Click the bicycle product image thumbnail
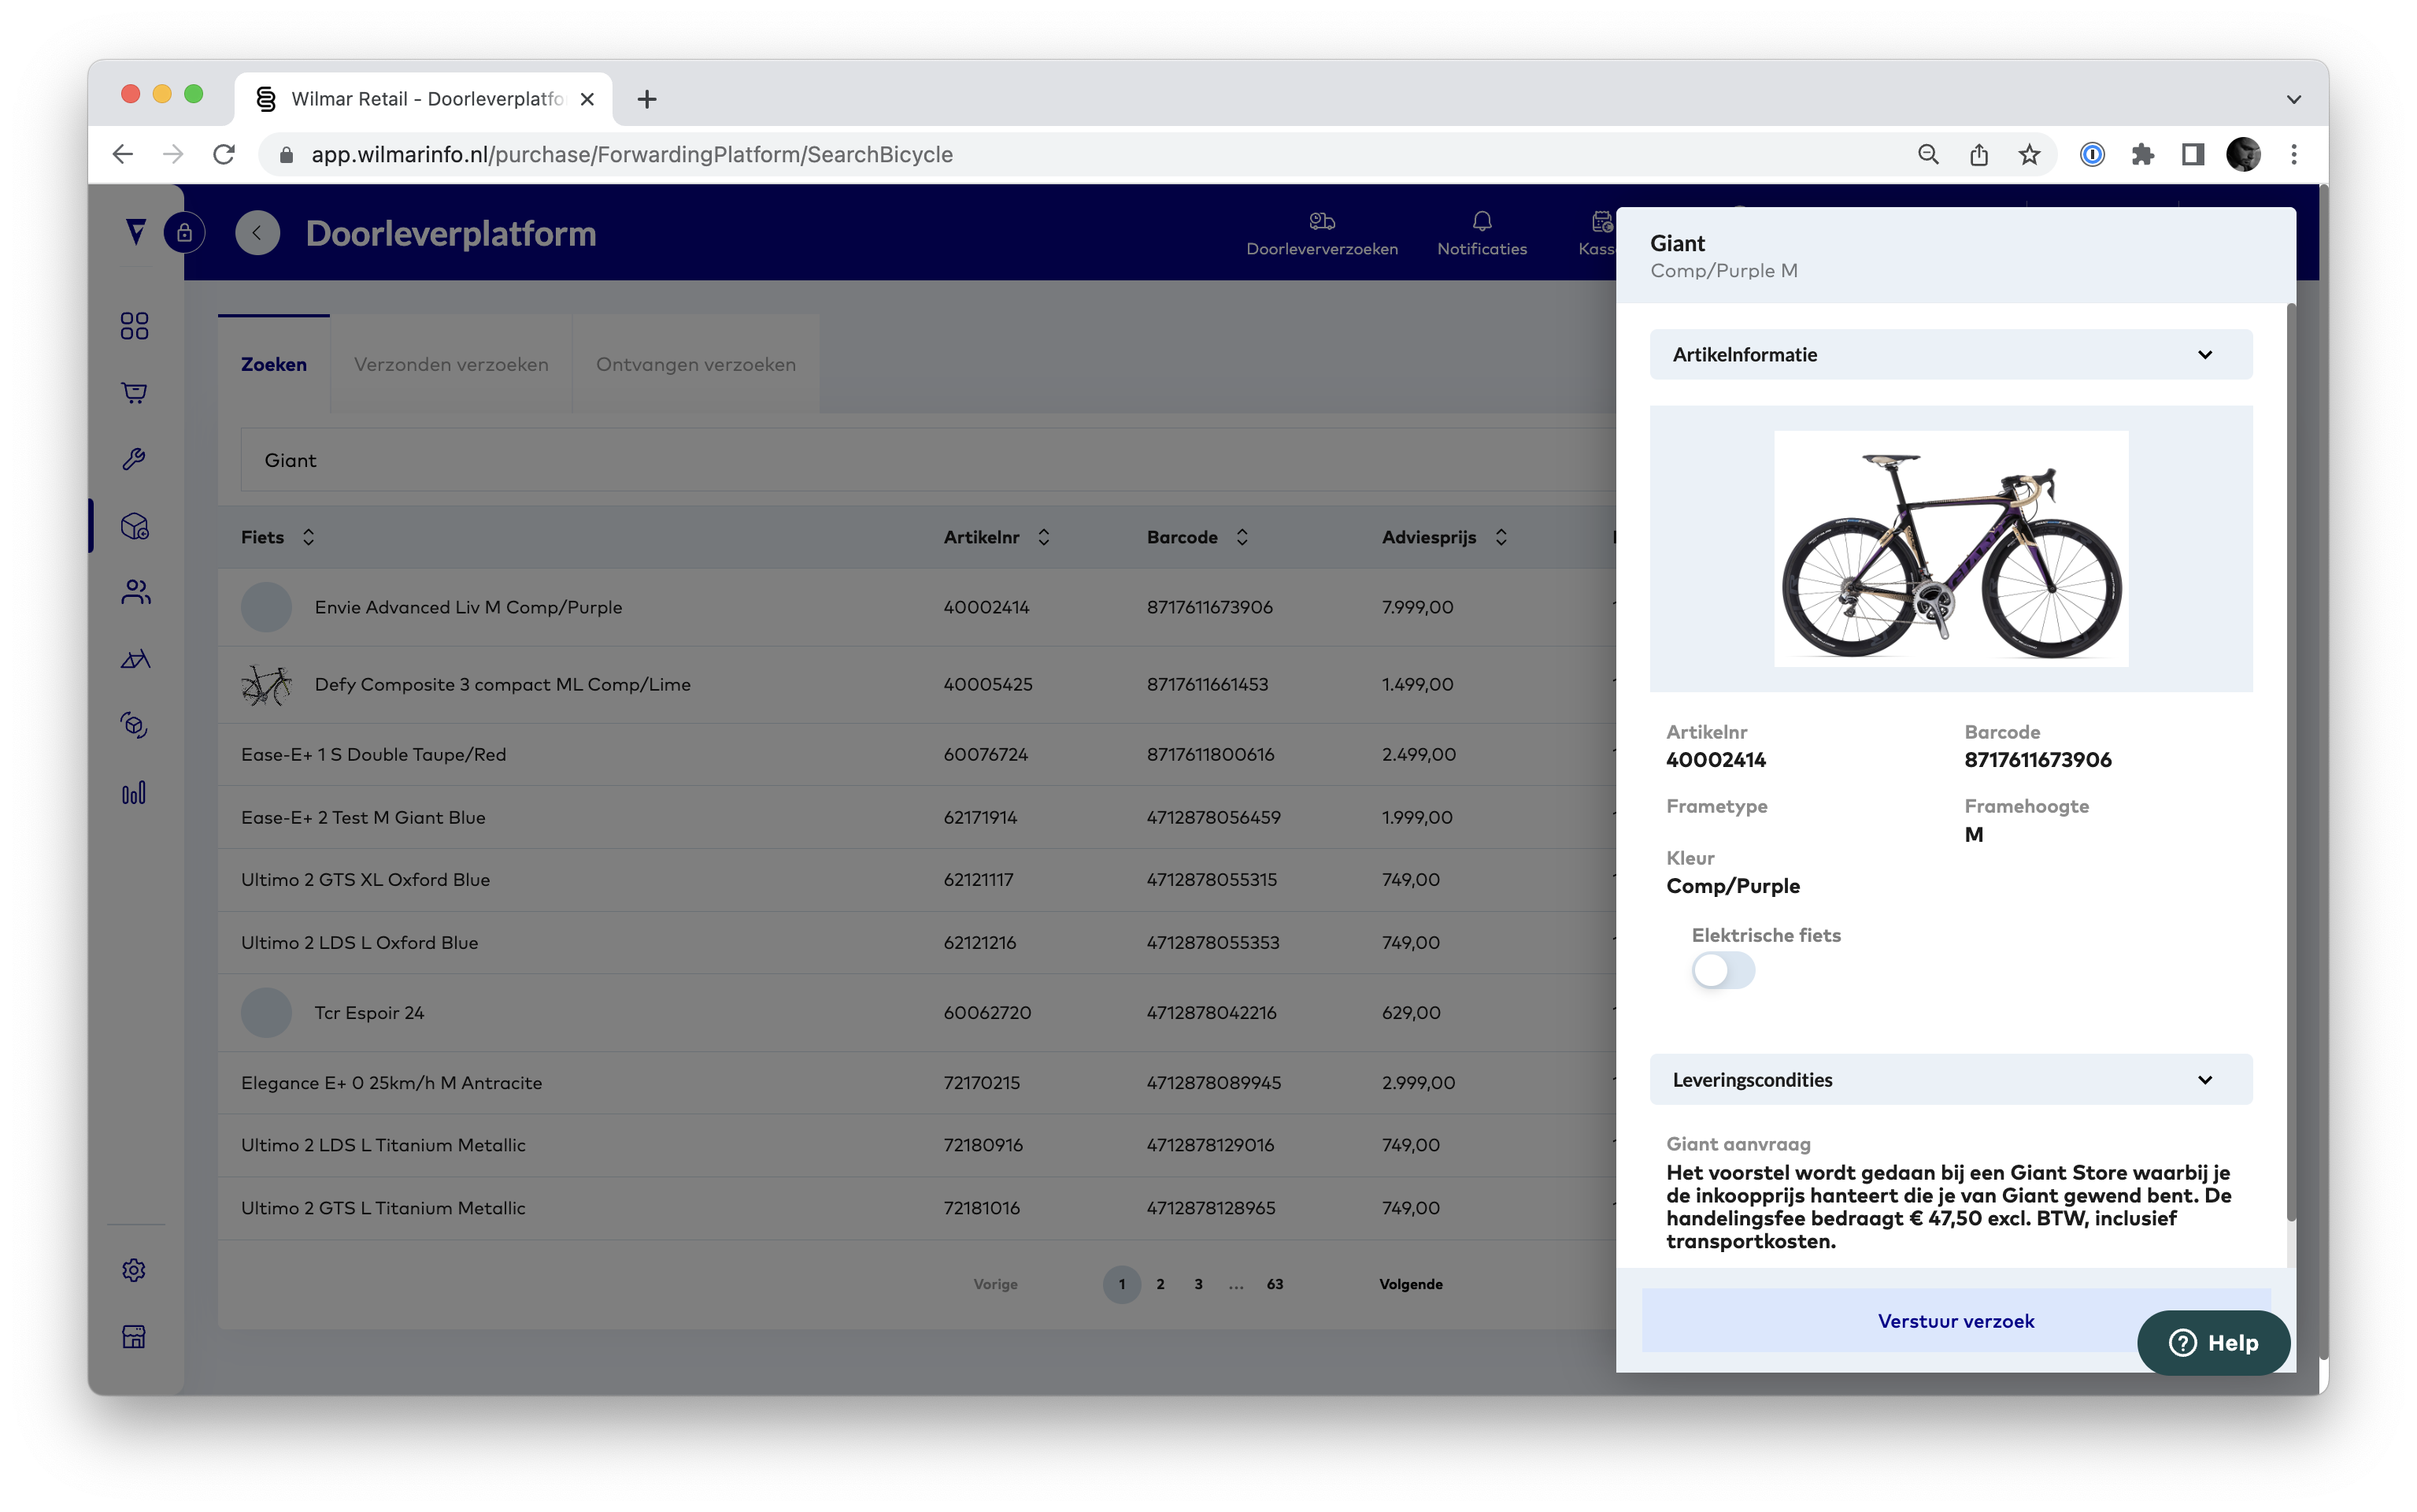2417x1512 pixels. (1950, 549)
